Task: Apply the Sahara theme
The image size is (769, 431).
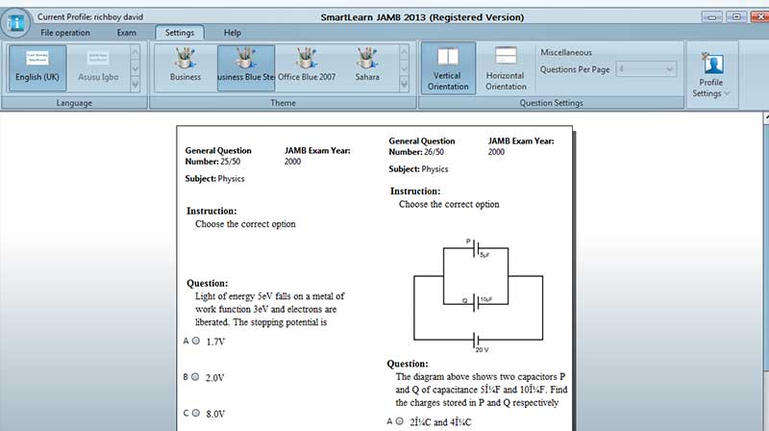Action: pyautogui.click(x=367, y=68)
